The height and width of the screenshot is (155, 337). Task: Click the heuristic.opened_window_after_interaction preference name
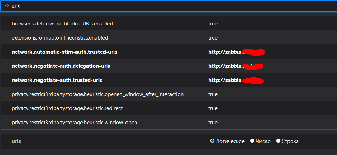click(97, 94)
